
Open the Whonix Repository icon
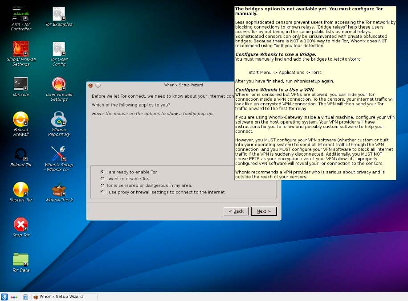point(59,119)
